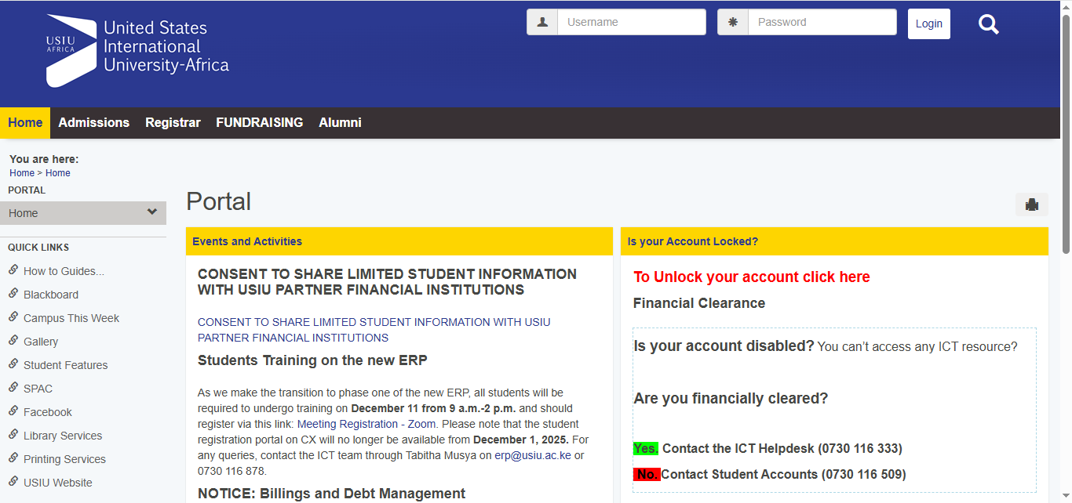Click the page's vertical scrollbar thumb

pos(1066,133)
